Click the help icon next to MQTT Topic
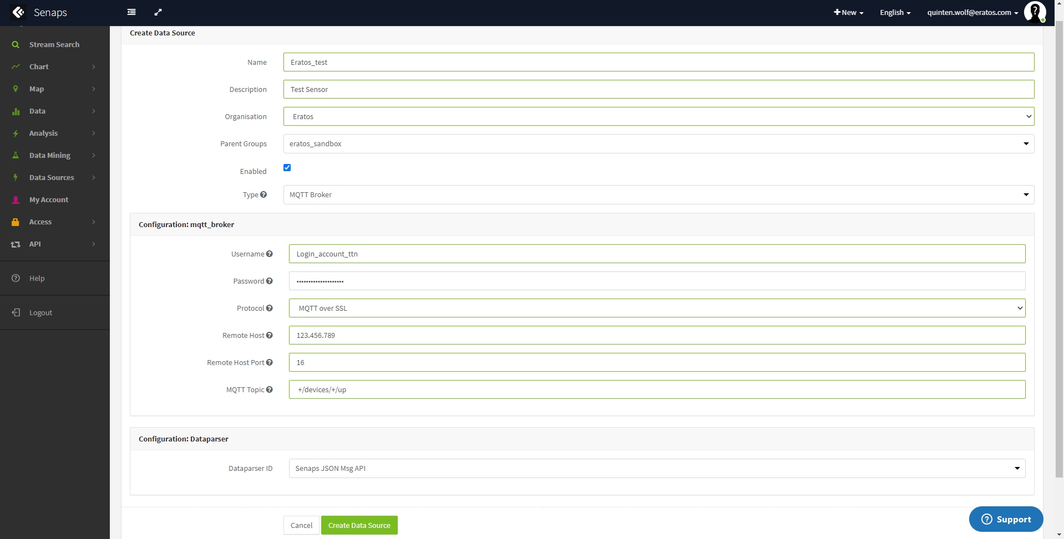The width and height of the screenshot is (1064, 539). (x=269, y=389)
